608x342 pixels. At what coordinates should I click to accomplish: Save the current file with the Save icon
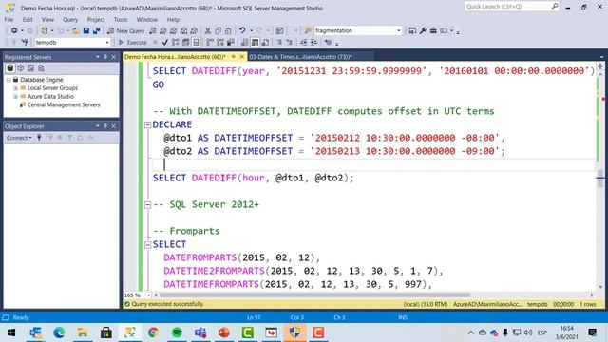(x=86, y=30)
